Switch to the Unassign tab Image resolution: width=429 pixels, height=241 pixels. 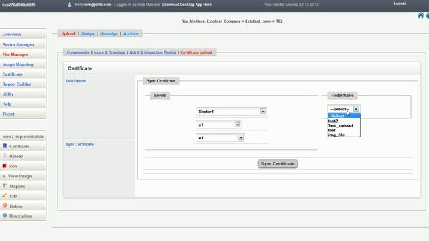click(x=109, y=33)
